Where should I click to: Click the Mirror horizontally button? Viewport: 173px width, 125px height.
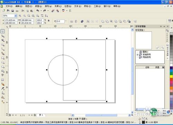pyautogui.click(x=72, y=21)
